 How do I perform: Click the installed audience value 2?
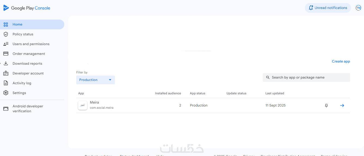pyautogui.click(x=180, y=105)
